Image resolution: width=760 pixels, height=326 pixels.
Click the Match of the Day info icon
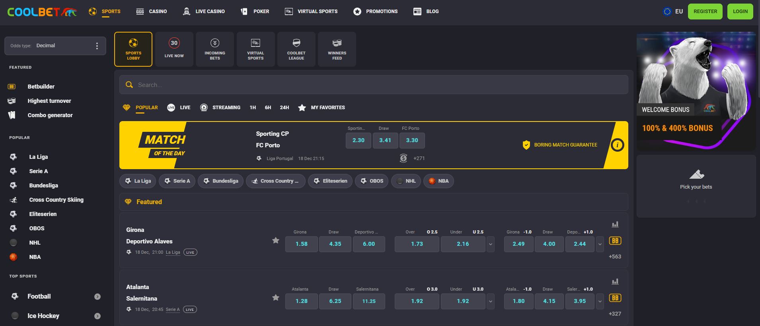[617, 145]
